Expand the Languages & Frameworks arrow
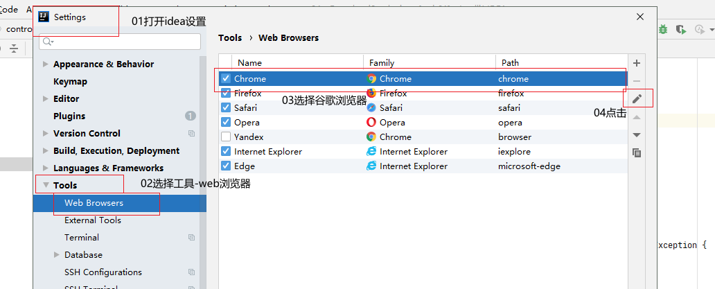715x289 pixels. pos(45,168)
